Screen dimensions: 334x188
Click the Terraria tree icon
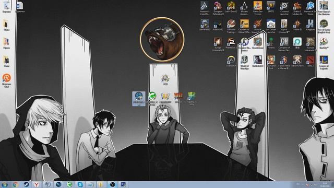click(x=271, y=43)
